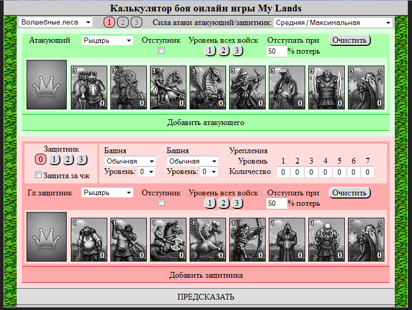The width and height of the screenshot is (412, 310).
Task: Open attacker hero class dropdown Рыцарь
Action: click(x=107, y=40)
